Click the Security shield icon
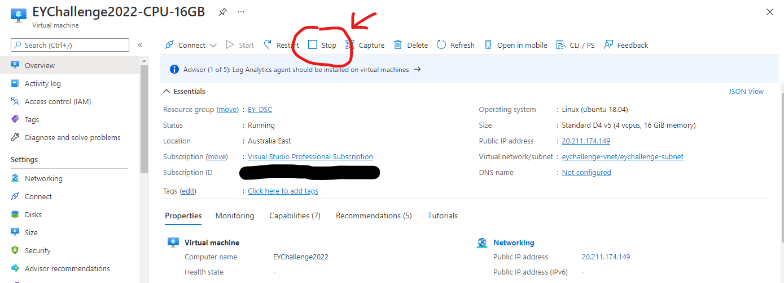Viewport: 784px width, 283px height. (x=15, y=250)
